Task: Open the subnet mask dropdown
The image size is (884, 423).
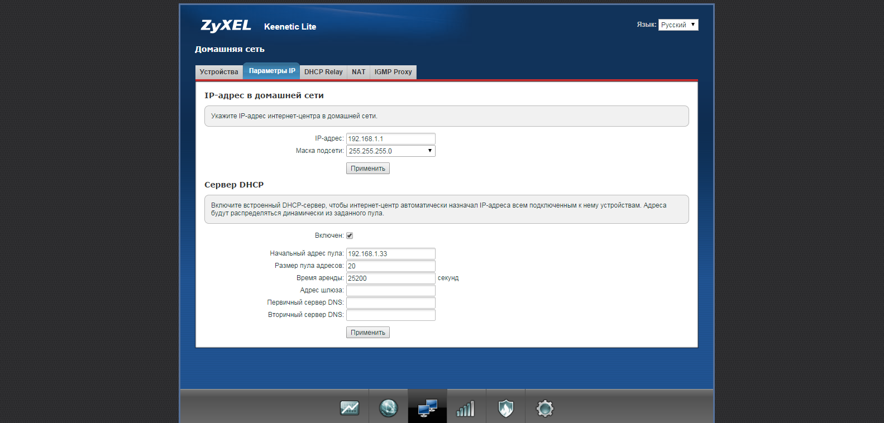Action: tap(391, 151)
